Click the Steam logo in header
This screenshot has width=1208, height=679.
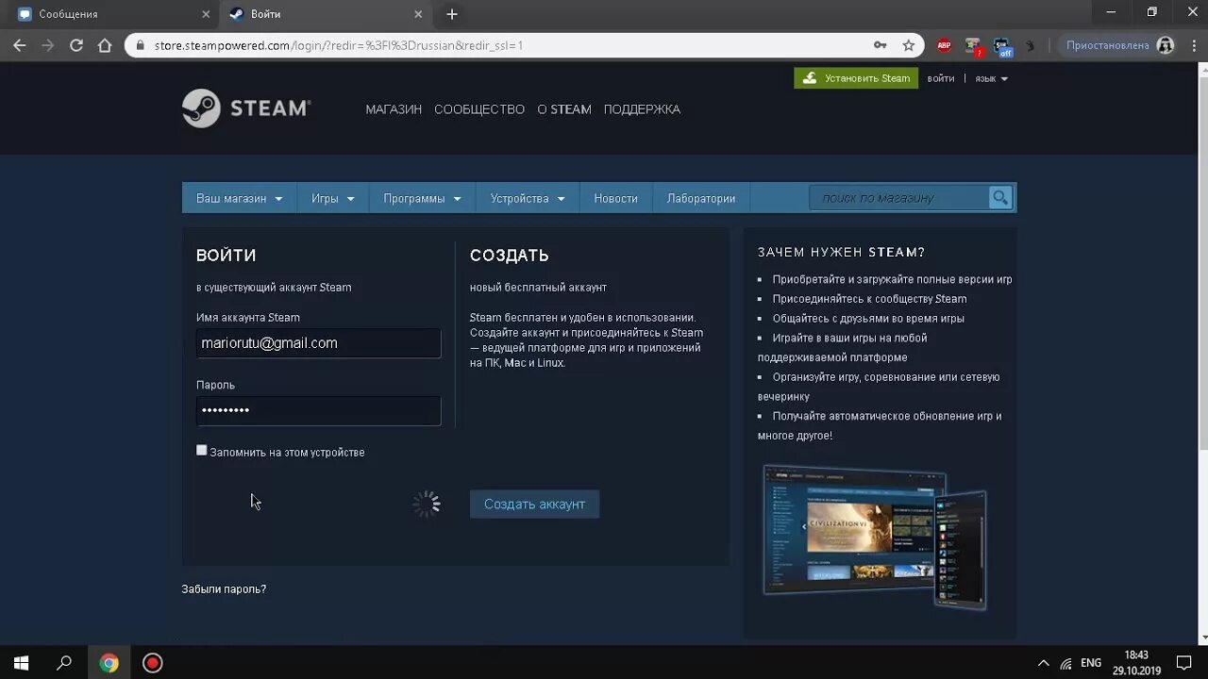point(246,108)
